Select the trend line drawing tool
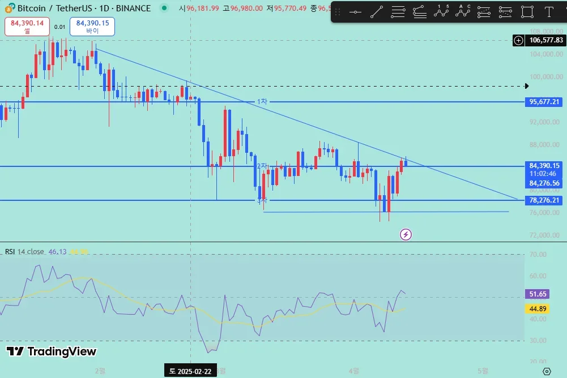 point(377,12)
